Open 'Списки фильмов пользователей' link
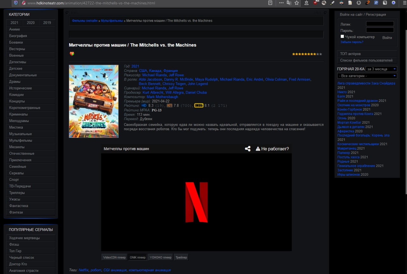The width and height of the screenshot is (407, 274). tap(367, 60)
